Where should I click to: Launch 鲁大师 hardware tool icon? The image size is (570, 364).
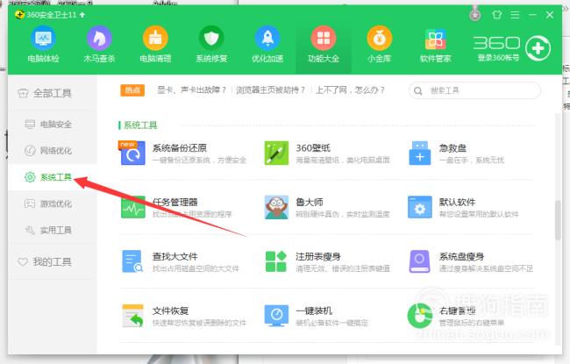coord(276,207)
